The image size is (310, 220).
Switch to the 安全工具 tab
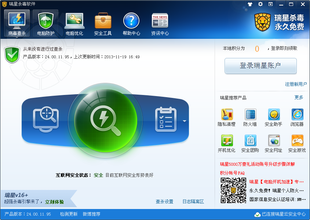(x=103, y=23)
